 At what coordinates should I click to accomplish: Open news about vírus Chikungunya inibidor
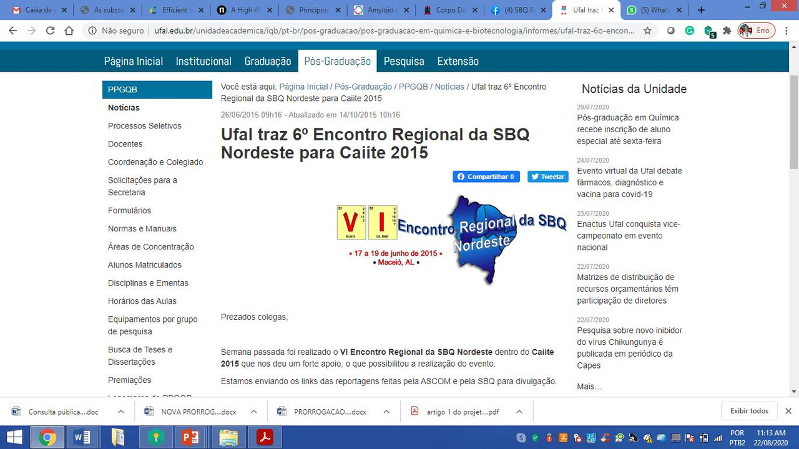pos(629,347)
